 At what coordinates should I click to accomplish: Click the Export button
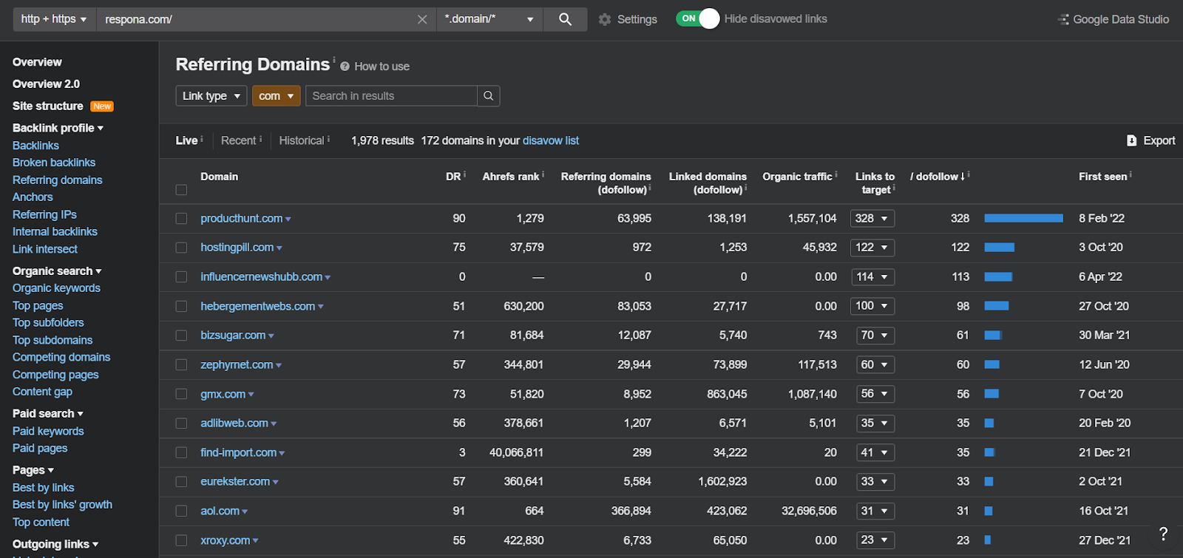click(1150, 140)
